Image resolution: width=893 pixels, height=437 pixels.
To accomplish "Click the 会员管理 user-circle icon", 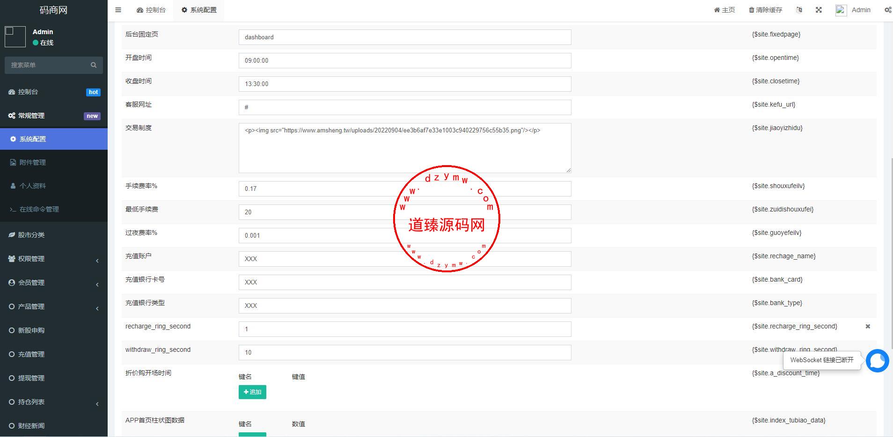I will [x=12, y=283].
